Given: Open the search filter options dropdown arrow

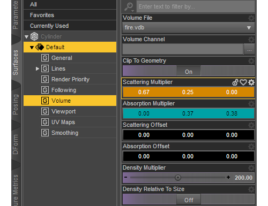Looking at the screenshot, I should coord(132,11).
